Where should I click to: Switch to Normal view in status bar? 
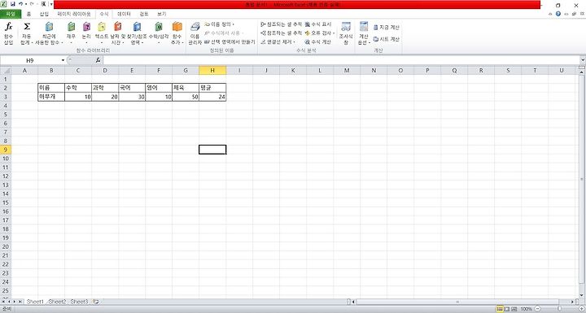(x=500, y=309)
